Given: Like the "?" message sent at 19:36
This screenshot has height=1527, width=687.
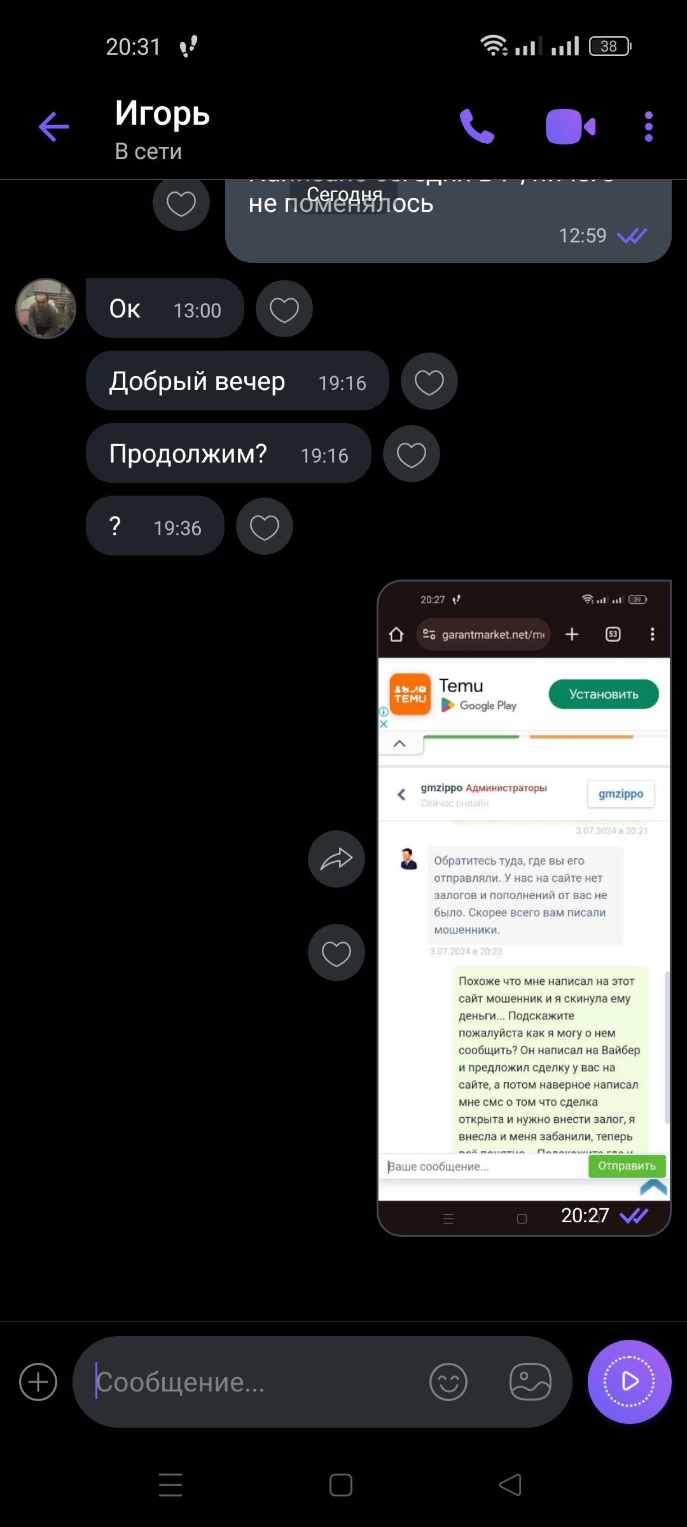Looking at the screenshot, I should [x=264, y=527].
